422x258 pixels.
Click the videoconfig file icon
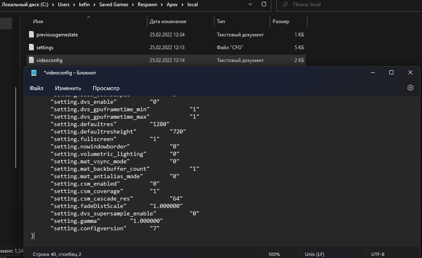(31, 60)
